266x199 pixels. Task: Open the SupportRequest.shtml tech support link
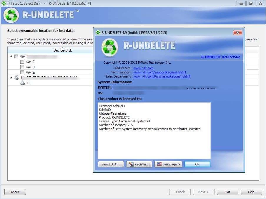(x=159, y=72)
